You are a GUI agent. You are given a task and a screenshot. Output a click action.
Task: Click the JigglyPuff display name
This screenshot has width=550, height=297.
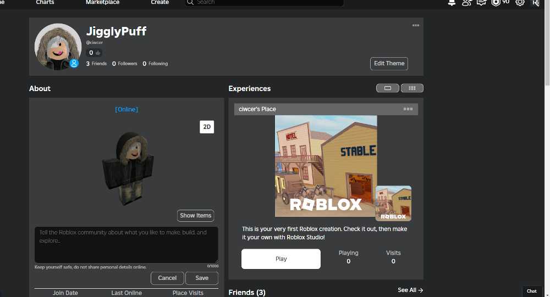click(x=116, y=31)
